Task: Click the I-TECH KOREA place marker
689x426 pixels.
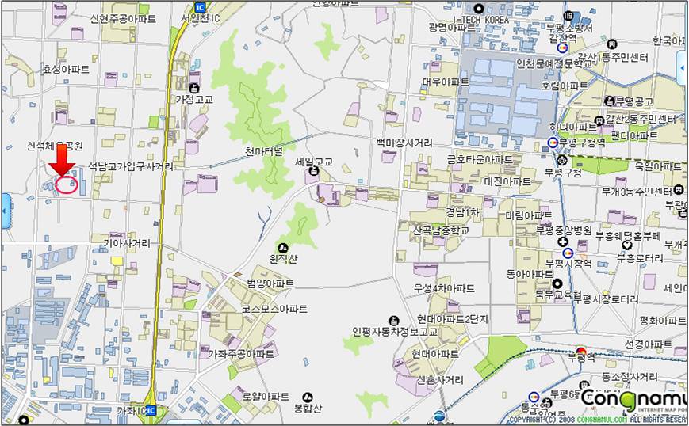Action: tap(478, 7)
